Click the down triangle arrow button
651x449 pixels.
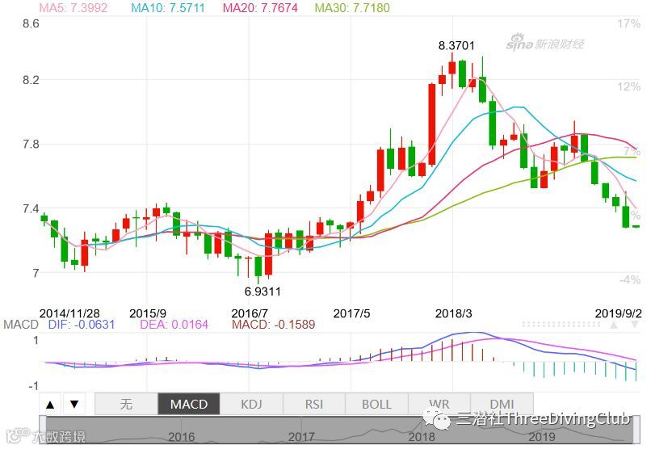[x=74, y=404]
